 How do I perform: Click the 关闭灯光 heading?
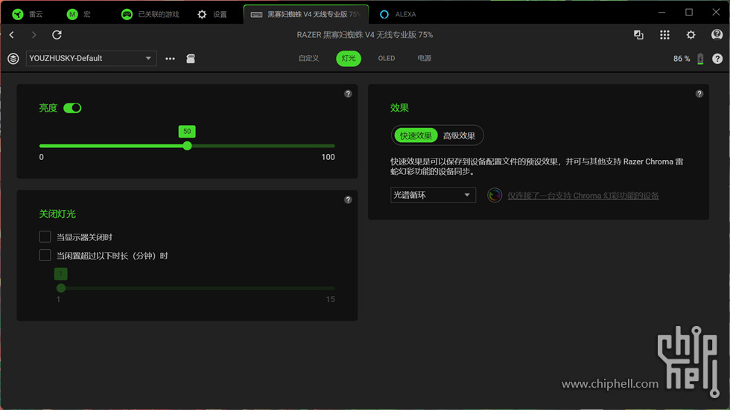[57, 214]
